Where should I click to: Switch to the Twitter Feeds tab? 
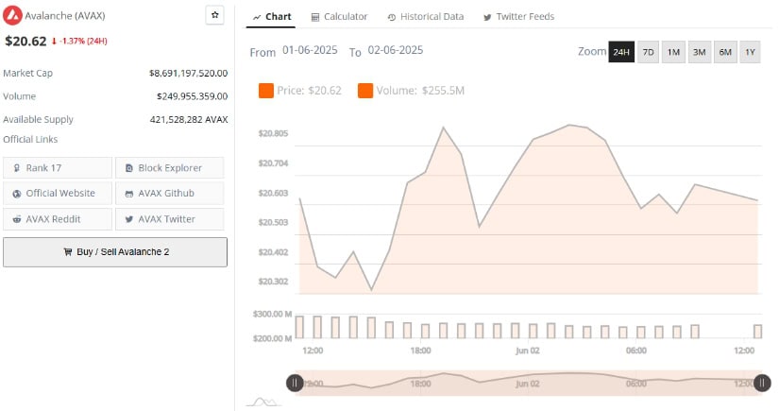tap(518, 17)
